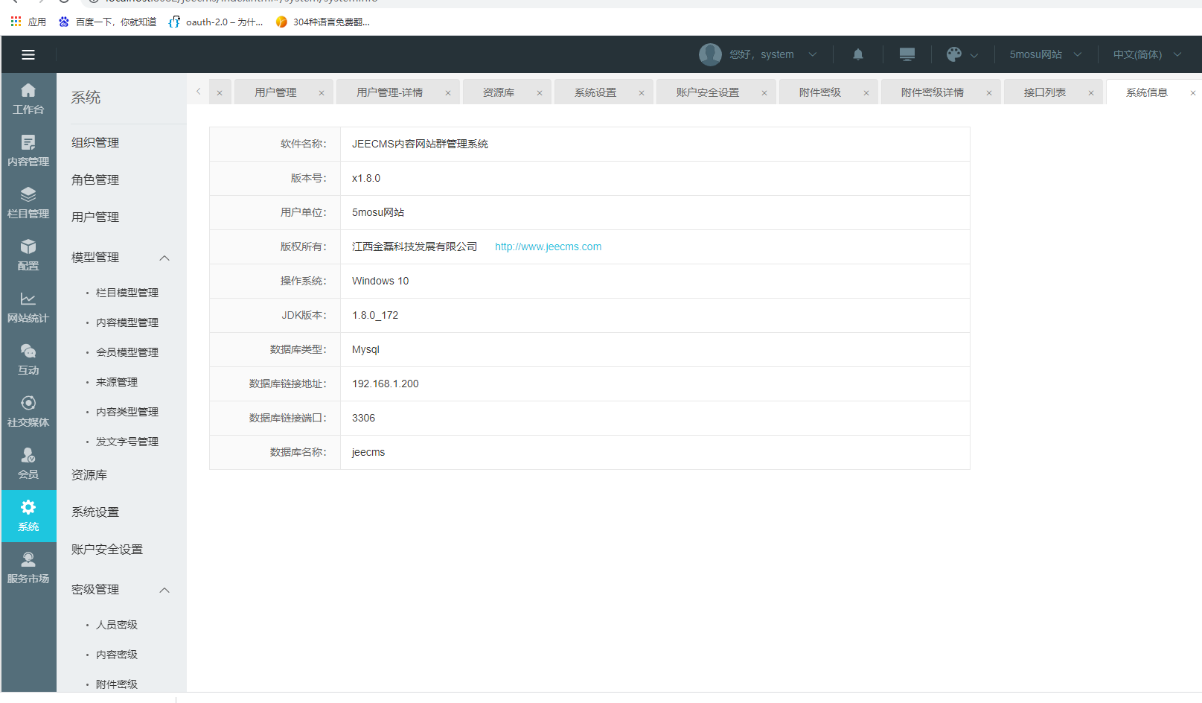1202x703 pixels.
Task: Collapse the 模型管理 submenu
Action: (x=164, y=258)
